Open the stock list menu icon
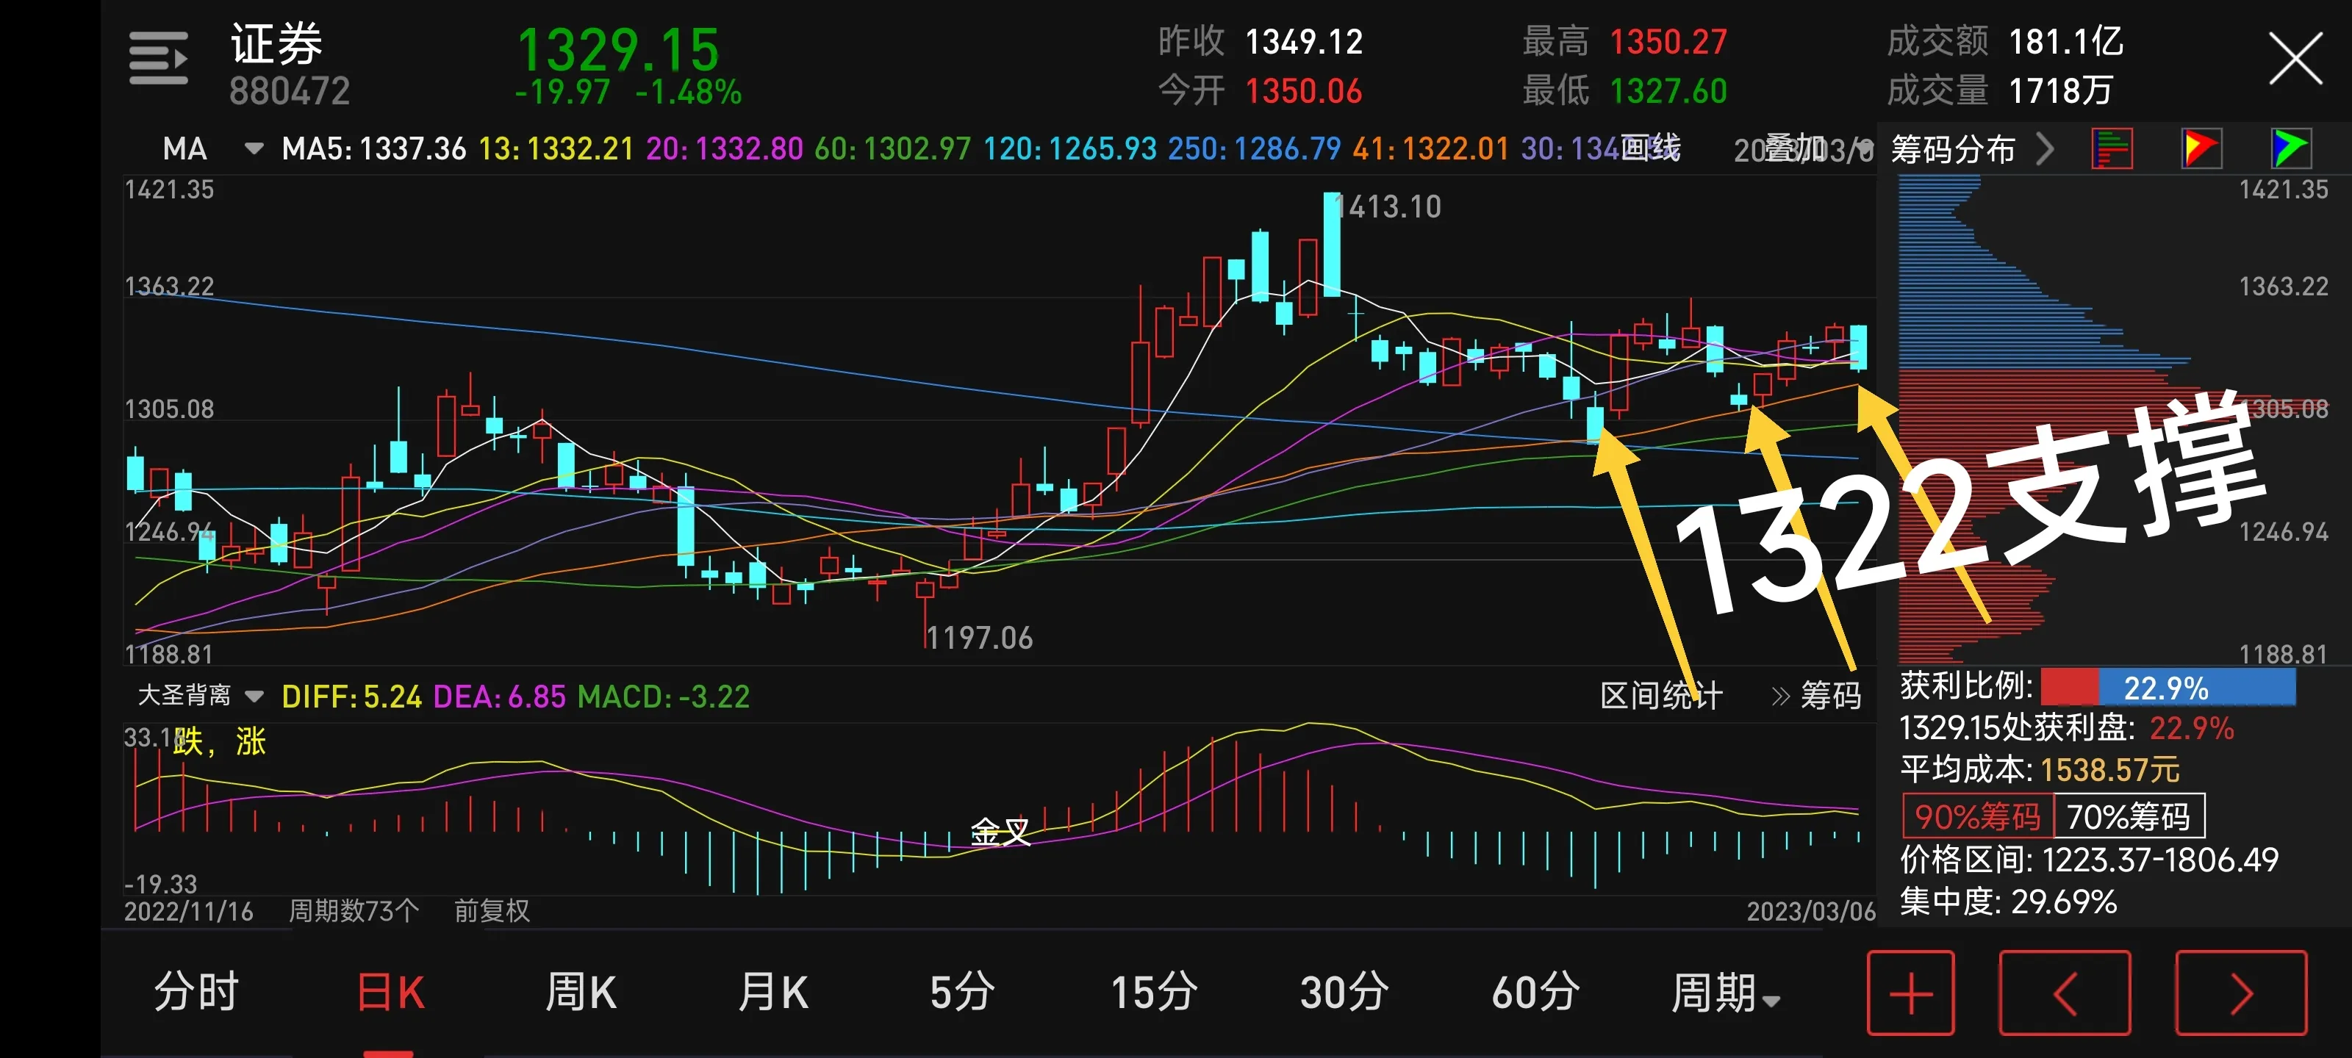Image resolution: width=2352 pixels, height=1058 pixels. coord(159,59)
